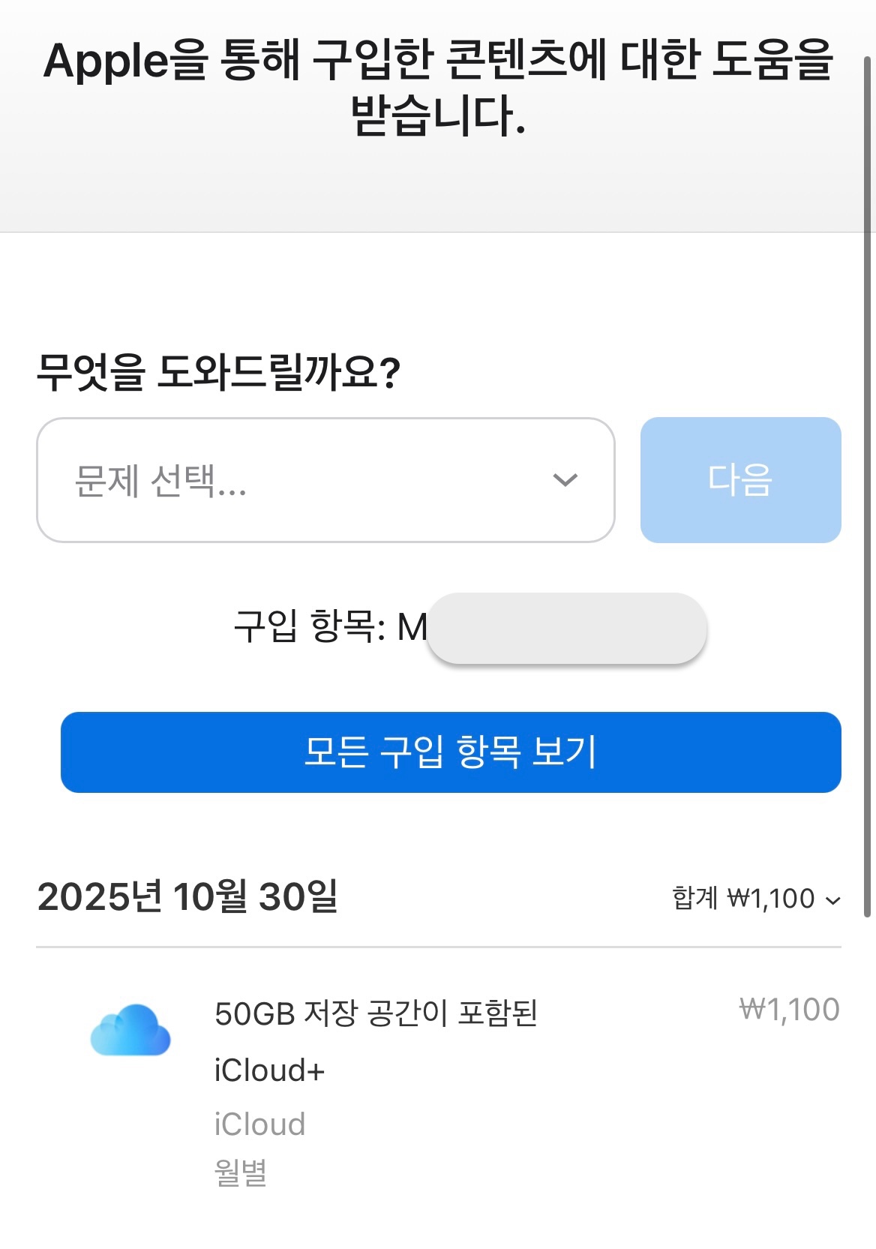This screenshot has height=1249, width=876.
Task: Click the letter M after 구입 항목
Action: 412,627
